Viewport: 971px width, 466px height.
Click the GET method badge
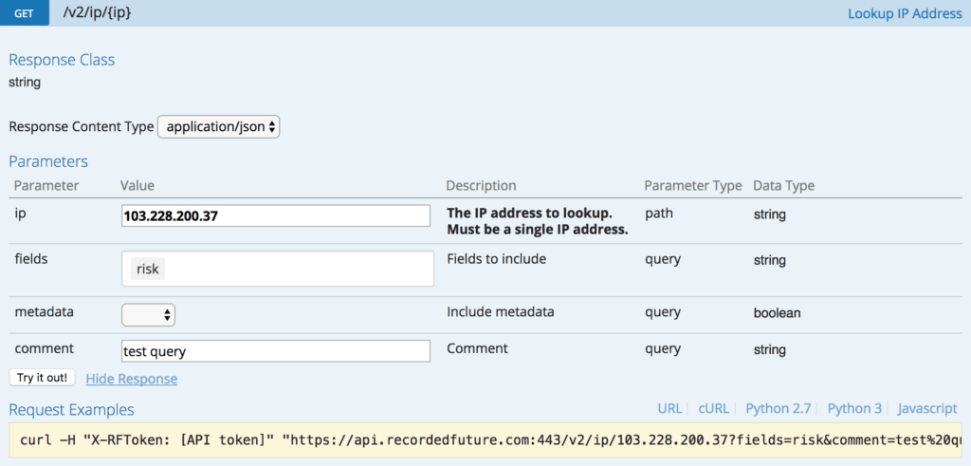click(x=24, y=13)
